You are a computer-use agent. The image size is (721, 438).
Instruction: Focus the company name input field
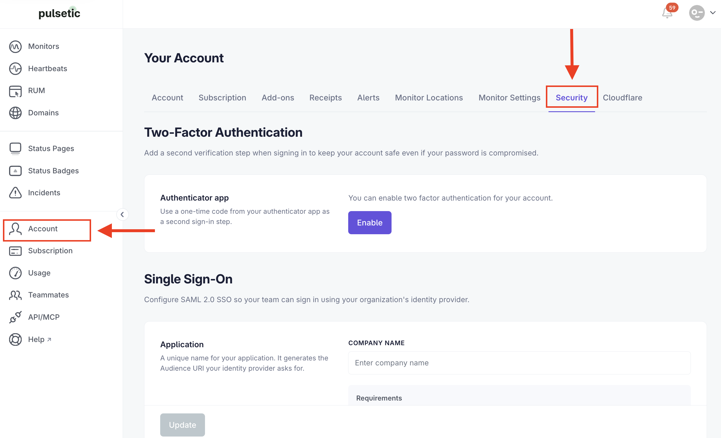point(519,363)
